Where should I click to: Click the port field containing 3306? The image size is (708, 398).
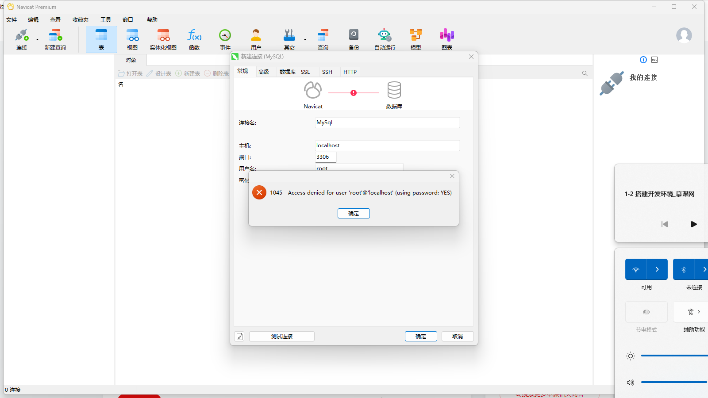pos(326,157)
